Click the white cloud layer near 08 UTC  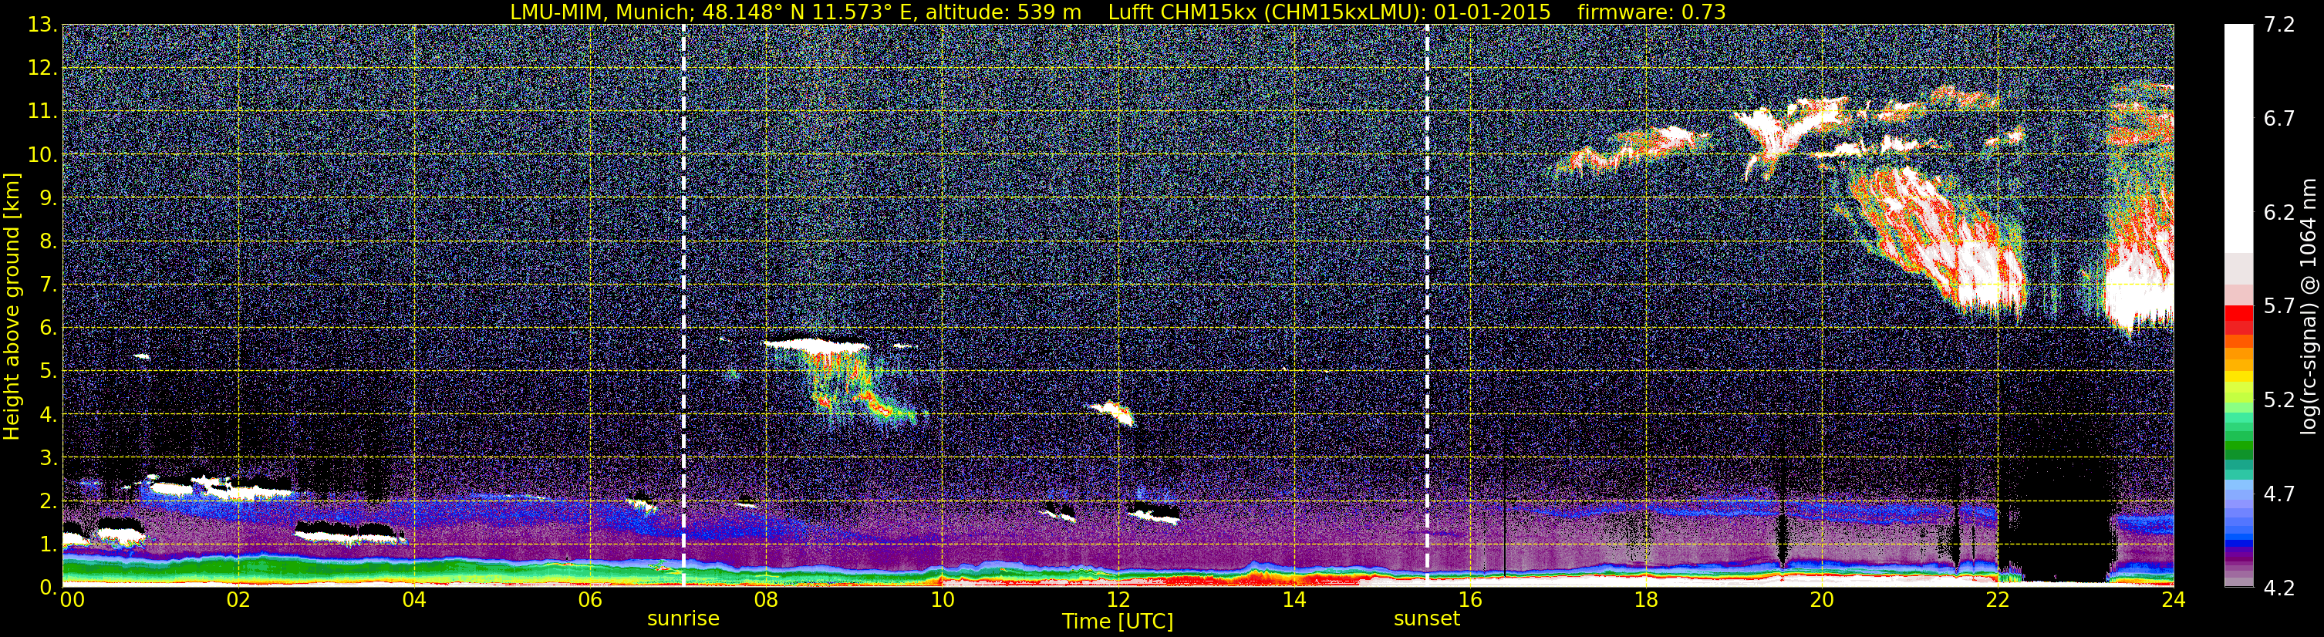pos(817,344)
